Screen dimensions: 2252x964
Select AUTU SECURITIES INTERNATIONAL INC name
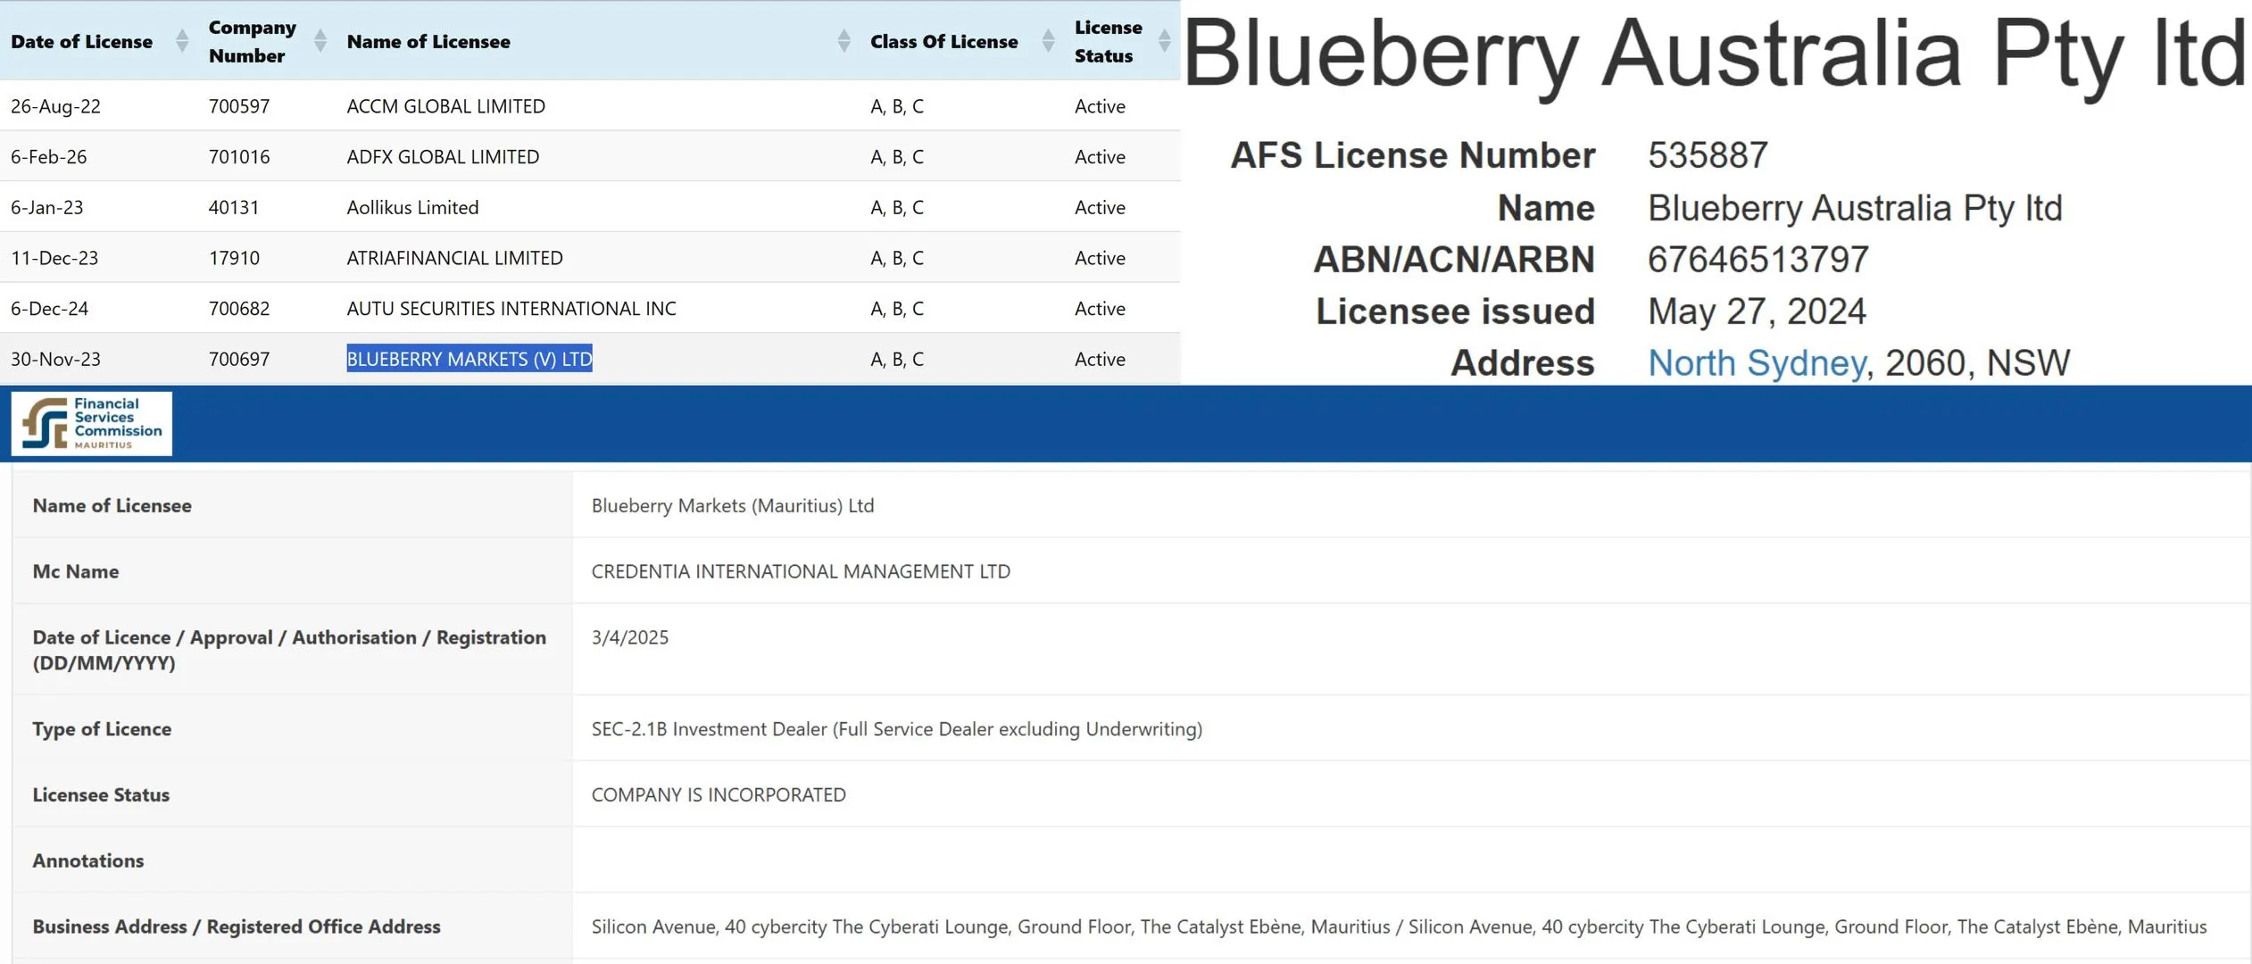tap(511, 309)
